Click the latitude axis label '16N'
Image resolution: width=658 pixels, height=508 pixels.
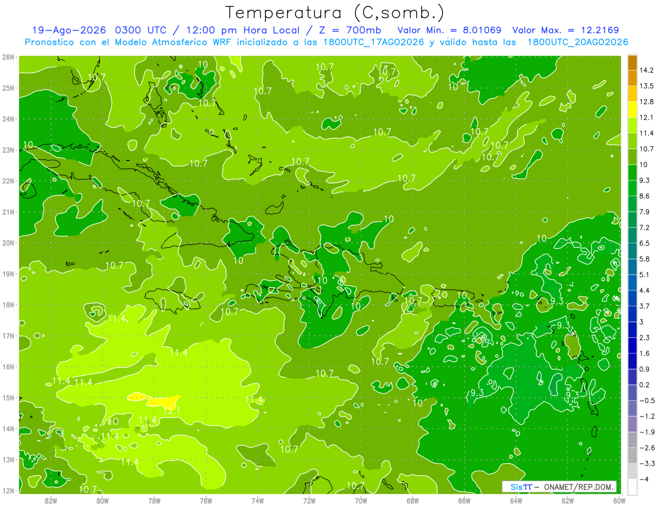pos(8,367)
